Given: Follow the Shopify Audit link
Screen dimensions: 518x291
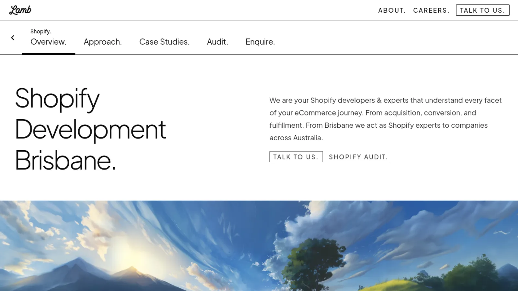Looking at the screenshot, I should coord(358,157).
